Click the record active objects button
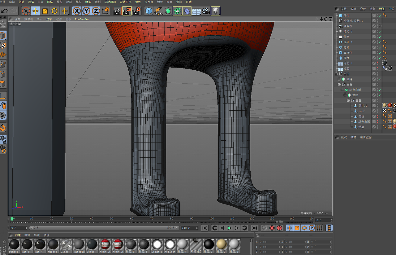396x255 pixels. [265, 228]
